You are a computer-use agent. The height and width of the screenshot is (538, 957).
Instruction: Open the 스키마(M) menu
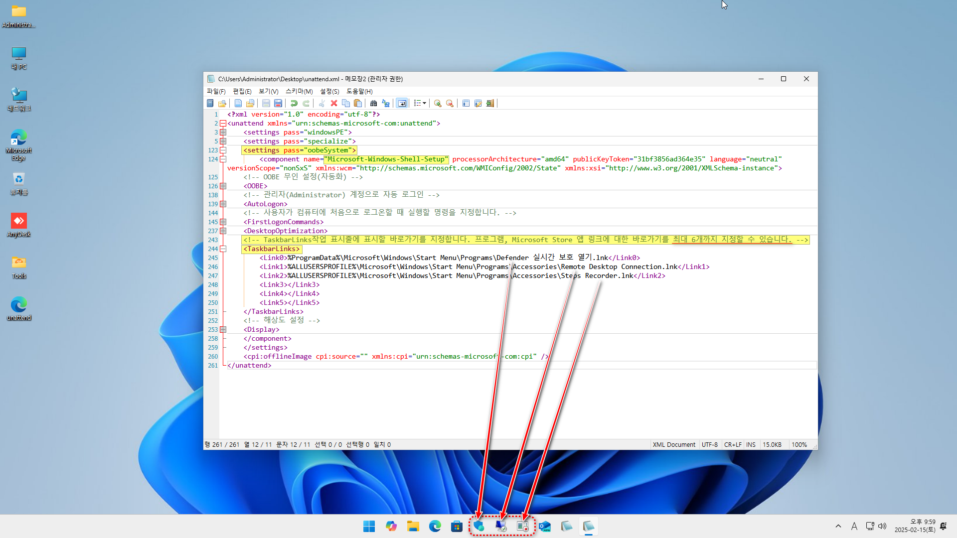pos(299,92)
